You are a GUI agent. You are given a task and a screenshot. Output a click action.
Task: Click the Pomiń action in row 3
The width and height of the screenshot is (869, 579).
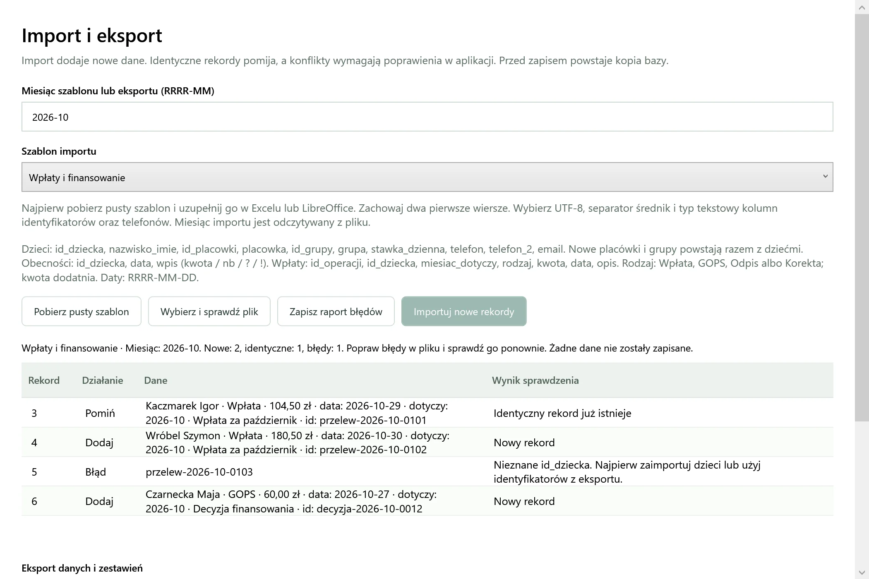tap(100, 413)
